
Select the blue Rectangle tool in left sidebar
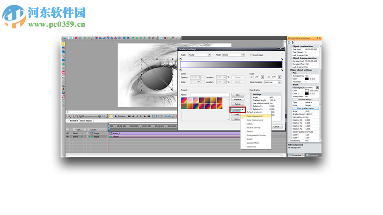point(63,60)
